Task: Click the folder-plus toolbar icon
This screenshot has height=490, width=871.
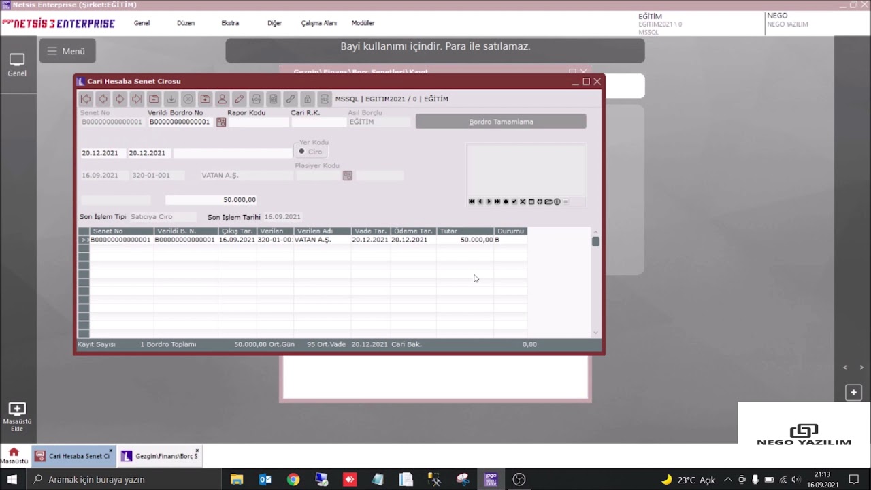Action: pos(205,99)
